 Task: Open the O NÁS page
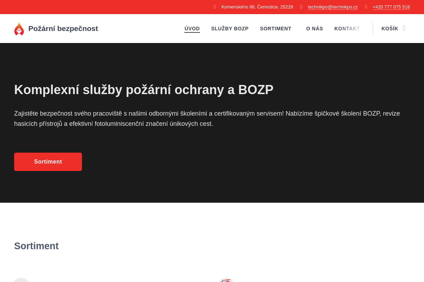pyautogui.click(x=314, y=29)
